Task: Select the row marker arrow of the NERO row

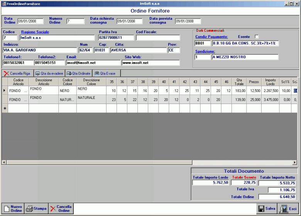Action: pyautogui.click(x=4, y=90)
